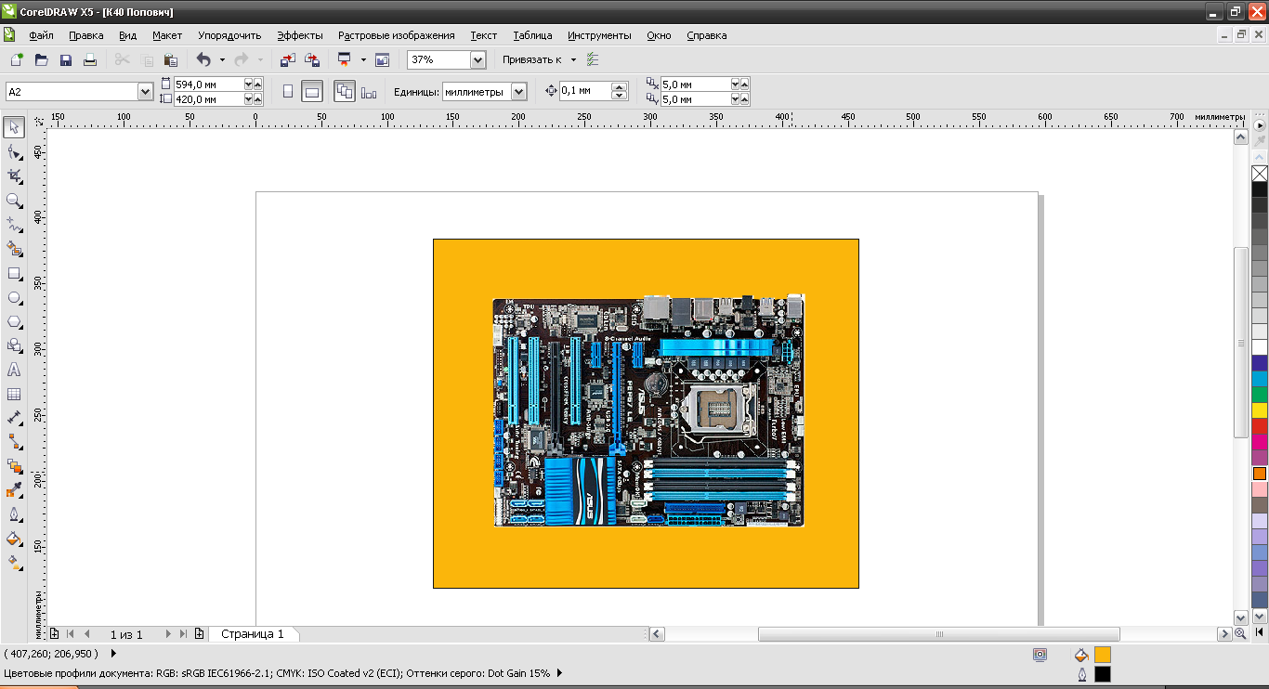The height and width of the screenshot is (689, 1269).
Task: Switch page to portrait orientation
Action: (x=287, y=92)
